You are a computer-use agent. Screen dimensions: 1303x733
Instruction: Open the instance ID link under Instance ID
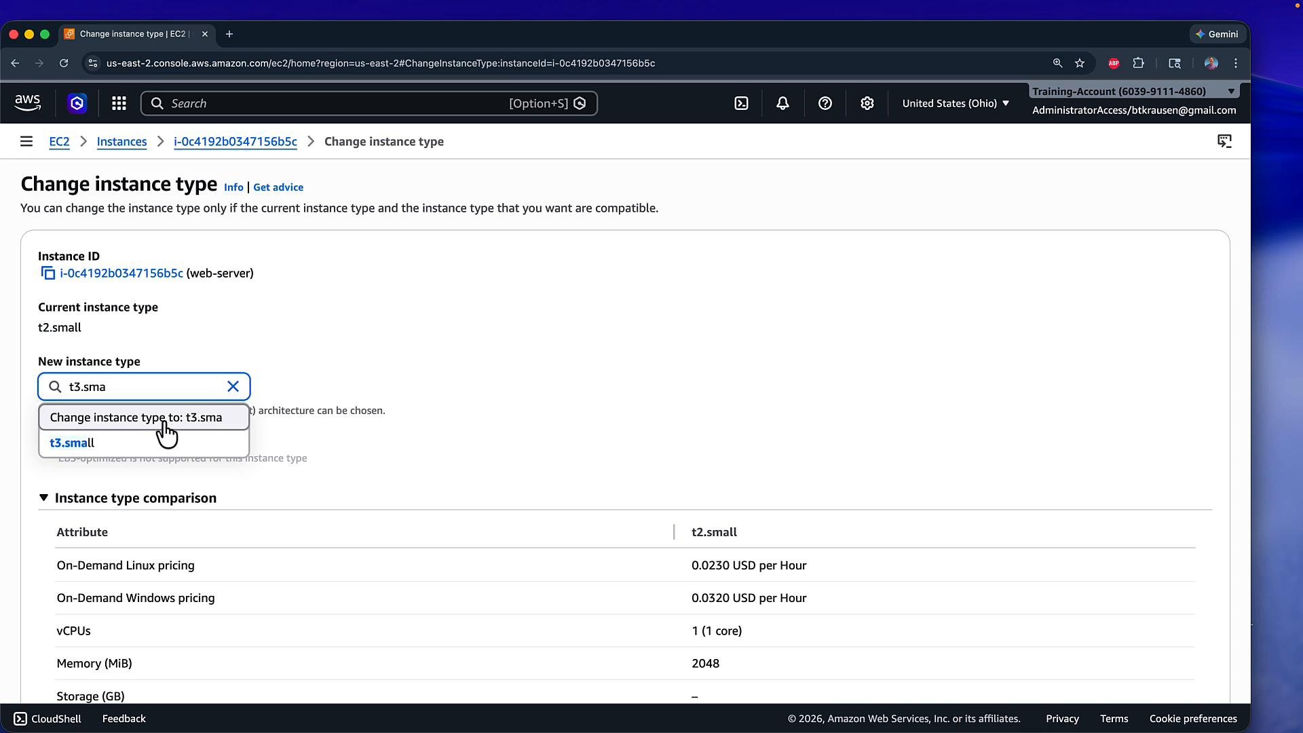pyautogui.click(x=121, y=273)
